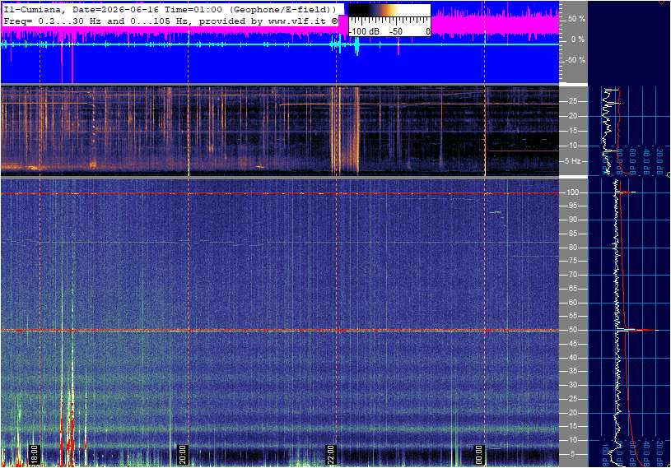Viewport: 671px width, 468px height.
Task: Click the 45 Hz tick on the E-field axis
Action: pyautogui.click(x=573, y=344)
